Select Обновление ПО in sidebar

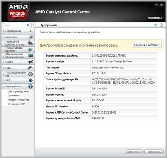point(16,104)
